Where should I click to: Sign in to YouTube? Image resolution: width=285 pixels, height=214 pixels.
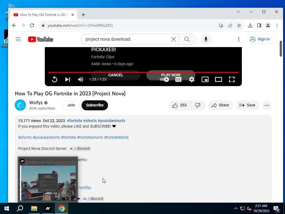coord(260,39)
